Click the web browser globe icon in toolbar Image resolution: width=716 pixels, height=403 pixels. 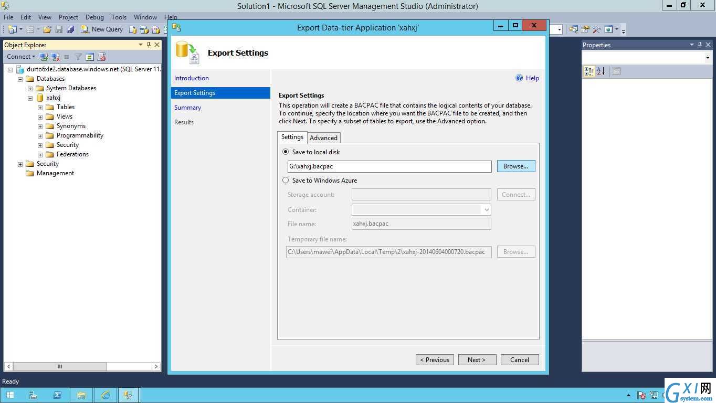click(x=608, y=29)
